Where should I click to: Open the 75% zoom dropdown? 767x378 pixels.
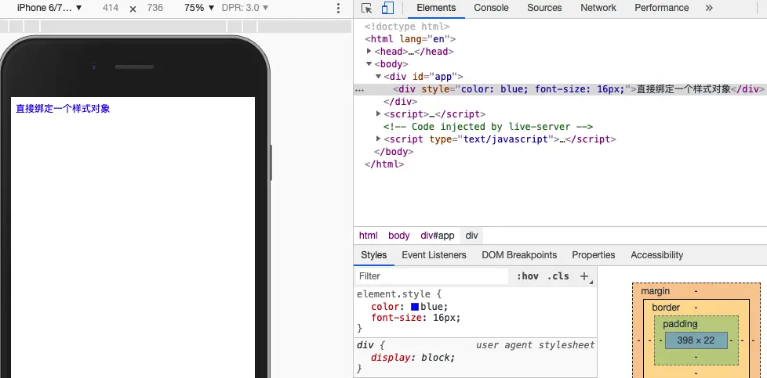point(199,8)
